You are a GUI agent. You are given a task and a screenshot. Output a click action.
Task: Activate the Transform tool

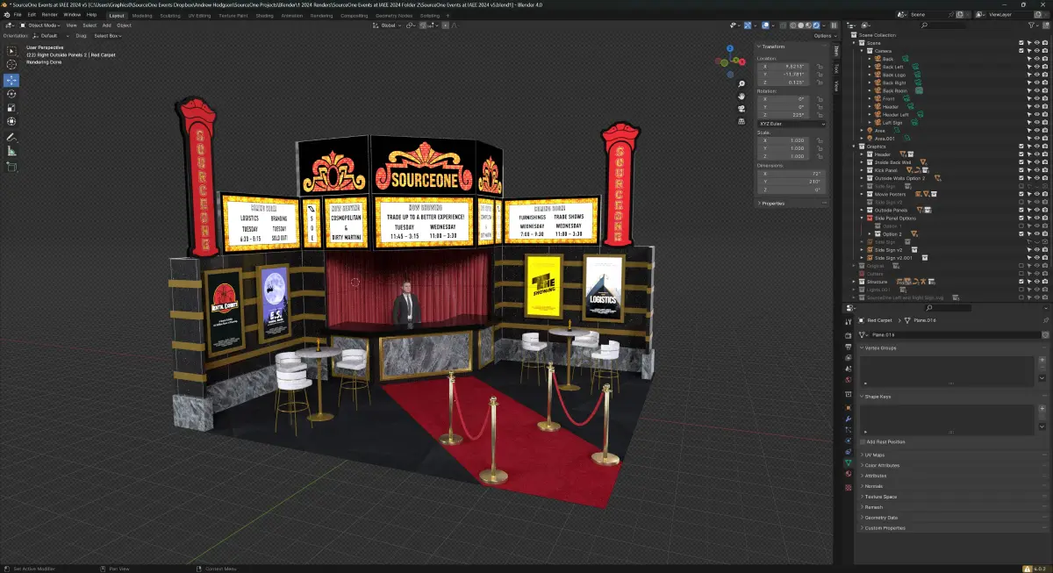point(11,121)
